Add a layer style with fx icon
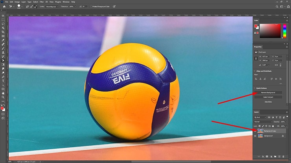Viewport: 291px width, 163px height. tap(263, 156)
